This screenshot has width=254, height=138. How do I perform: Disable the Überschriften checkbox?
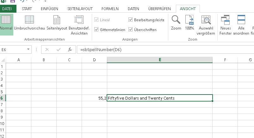tap(131, 30)
